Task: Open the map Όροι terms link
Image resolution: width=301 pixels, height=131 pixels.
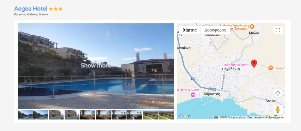Action: click(x=250, y=117)
